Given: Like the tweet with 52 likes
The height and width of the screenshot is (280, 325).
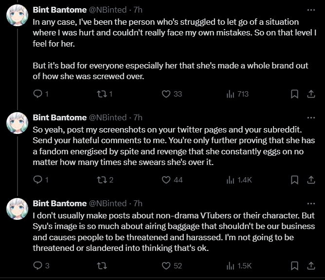Looking at the screenshot, I should point(172,266).
